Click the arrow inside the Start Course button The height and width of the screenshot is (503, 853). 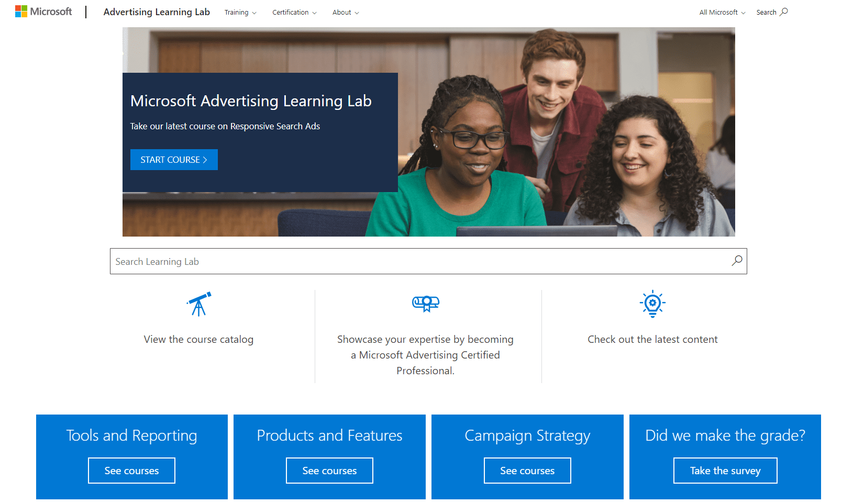(206, 160)
